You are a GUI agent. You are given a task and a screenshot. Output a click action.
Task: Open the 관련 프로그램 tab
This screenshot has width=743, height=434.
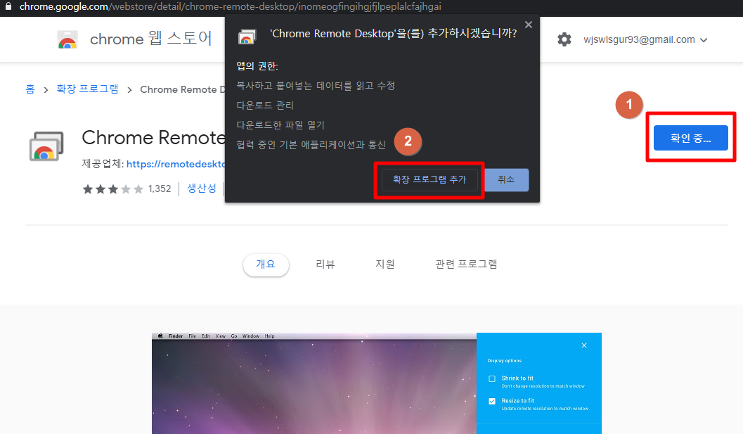pos(466,264)
